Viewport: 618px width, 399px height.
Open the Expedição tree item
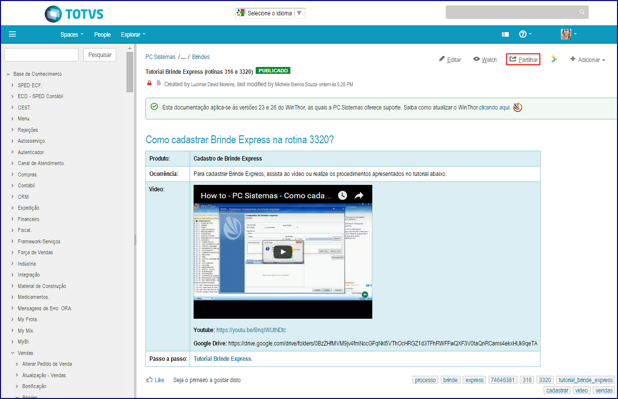[29, 208]
